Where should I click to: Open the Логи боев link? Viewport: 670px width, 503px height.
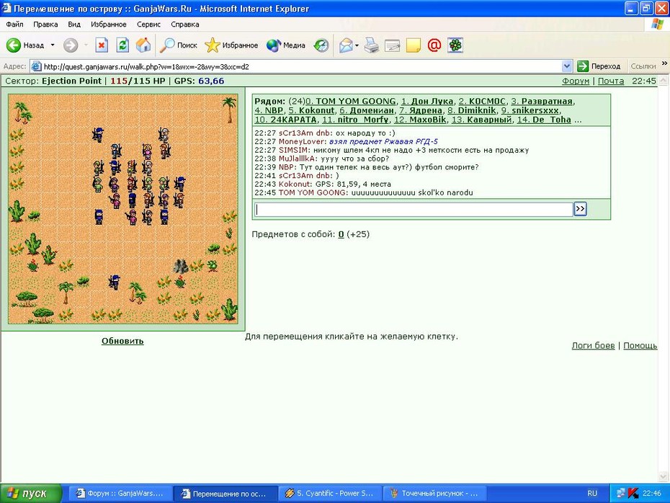(x=593, y=345)
